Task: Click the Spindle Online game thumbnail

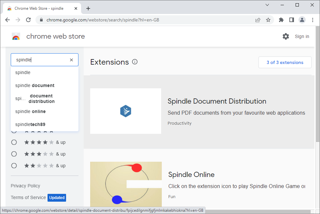Action: 126,184
